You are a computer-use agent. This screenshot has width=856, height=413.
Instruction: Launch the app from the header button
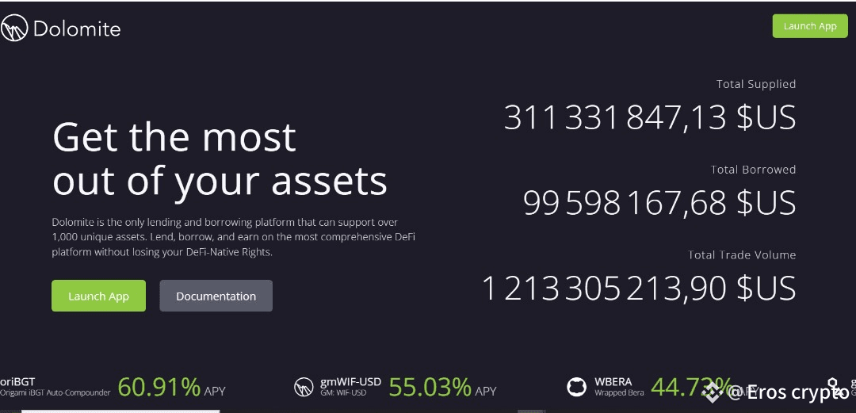(x=810, y=26)
